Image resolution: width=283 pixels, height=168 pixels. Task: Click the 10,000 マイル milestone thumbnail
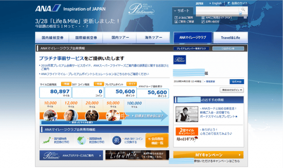50,115
